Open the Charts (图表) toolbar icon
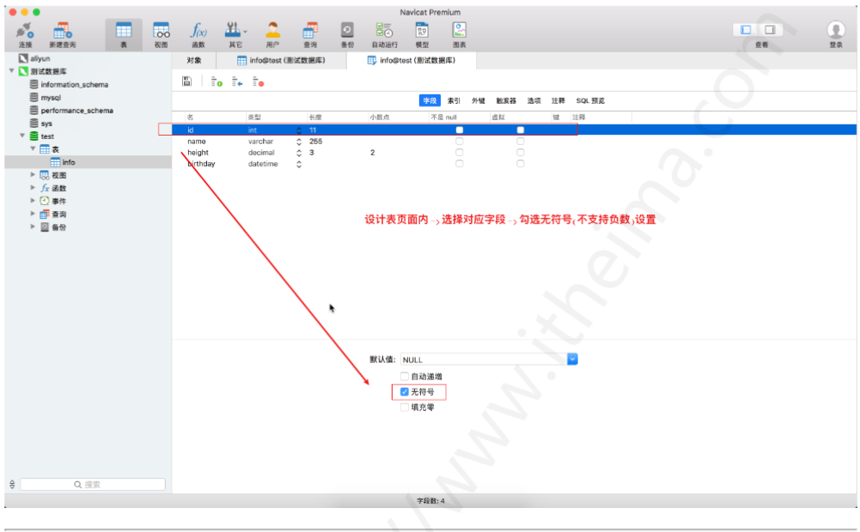 459,34
